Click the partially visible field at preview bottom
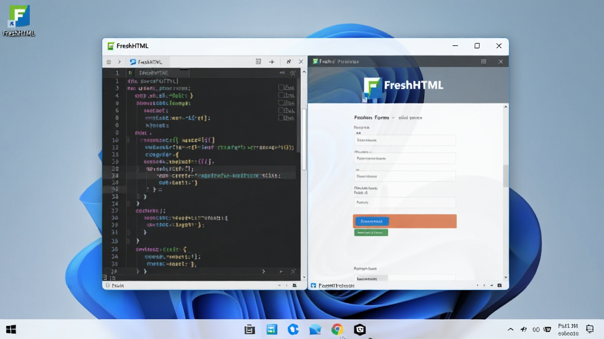The image size is (604, 339). point(405,278)
